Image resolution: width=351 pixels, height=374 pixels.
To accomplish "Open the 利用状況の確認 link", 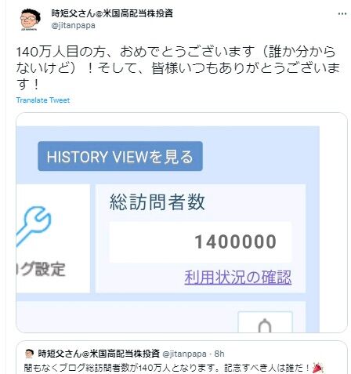I will (238, 278).
